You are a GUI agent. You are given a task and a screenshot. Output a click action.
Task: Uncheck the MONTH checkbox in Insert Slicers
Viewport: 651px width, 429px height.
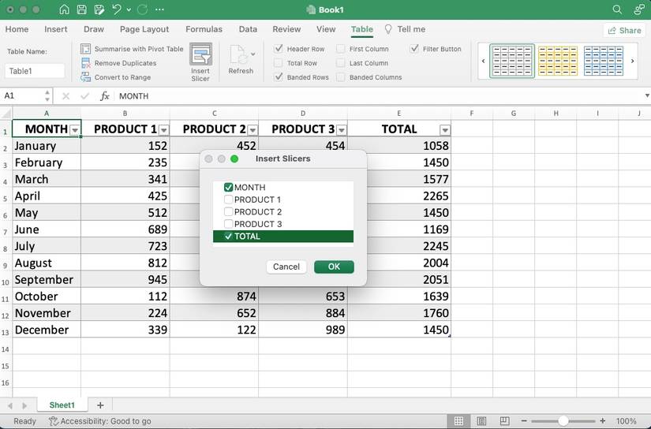229,188
